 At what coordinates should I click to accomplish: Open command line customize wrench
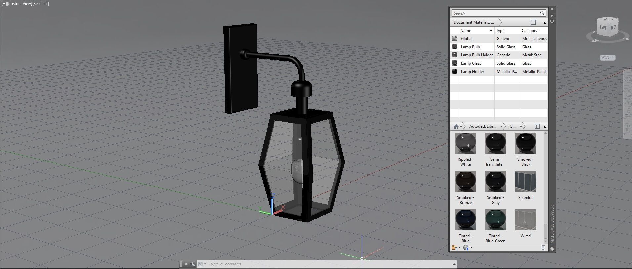coord(193,264)
